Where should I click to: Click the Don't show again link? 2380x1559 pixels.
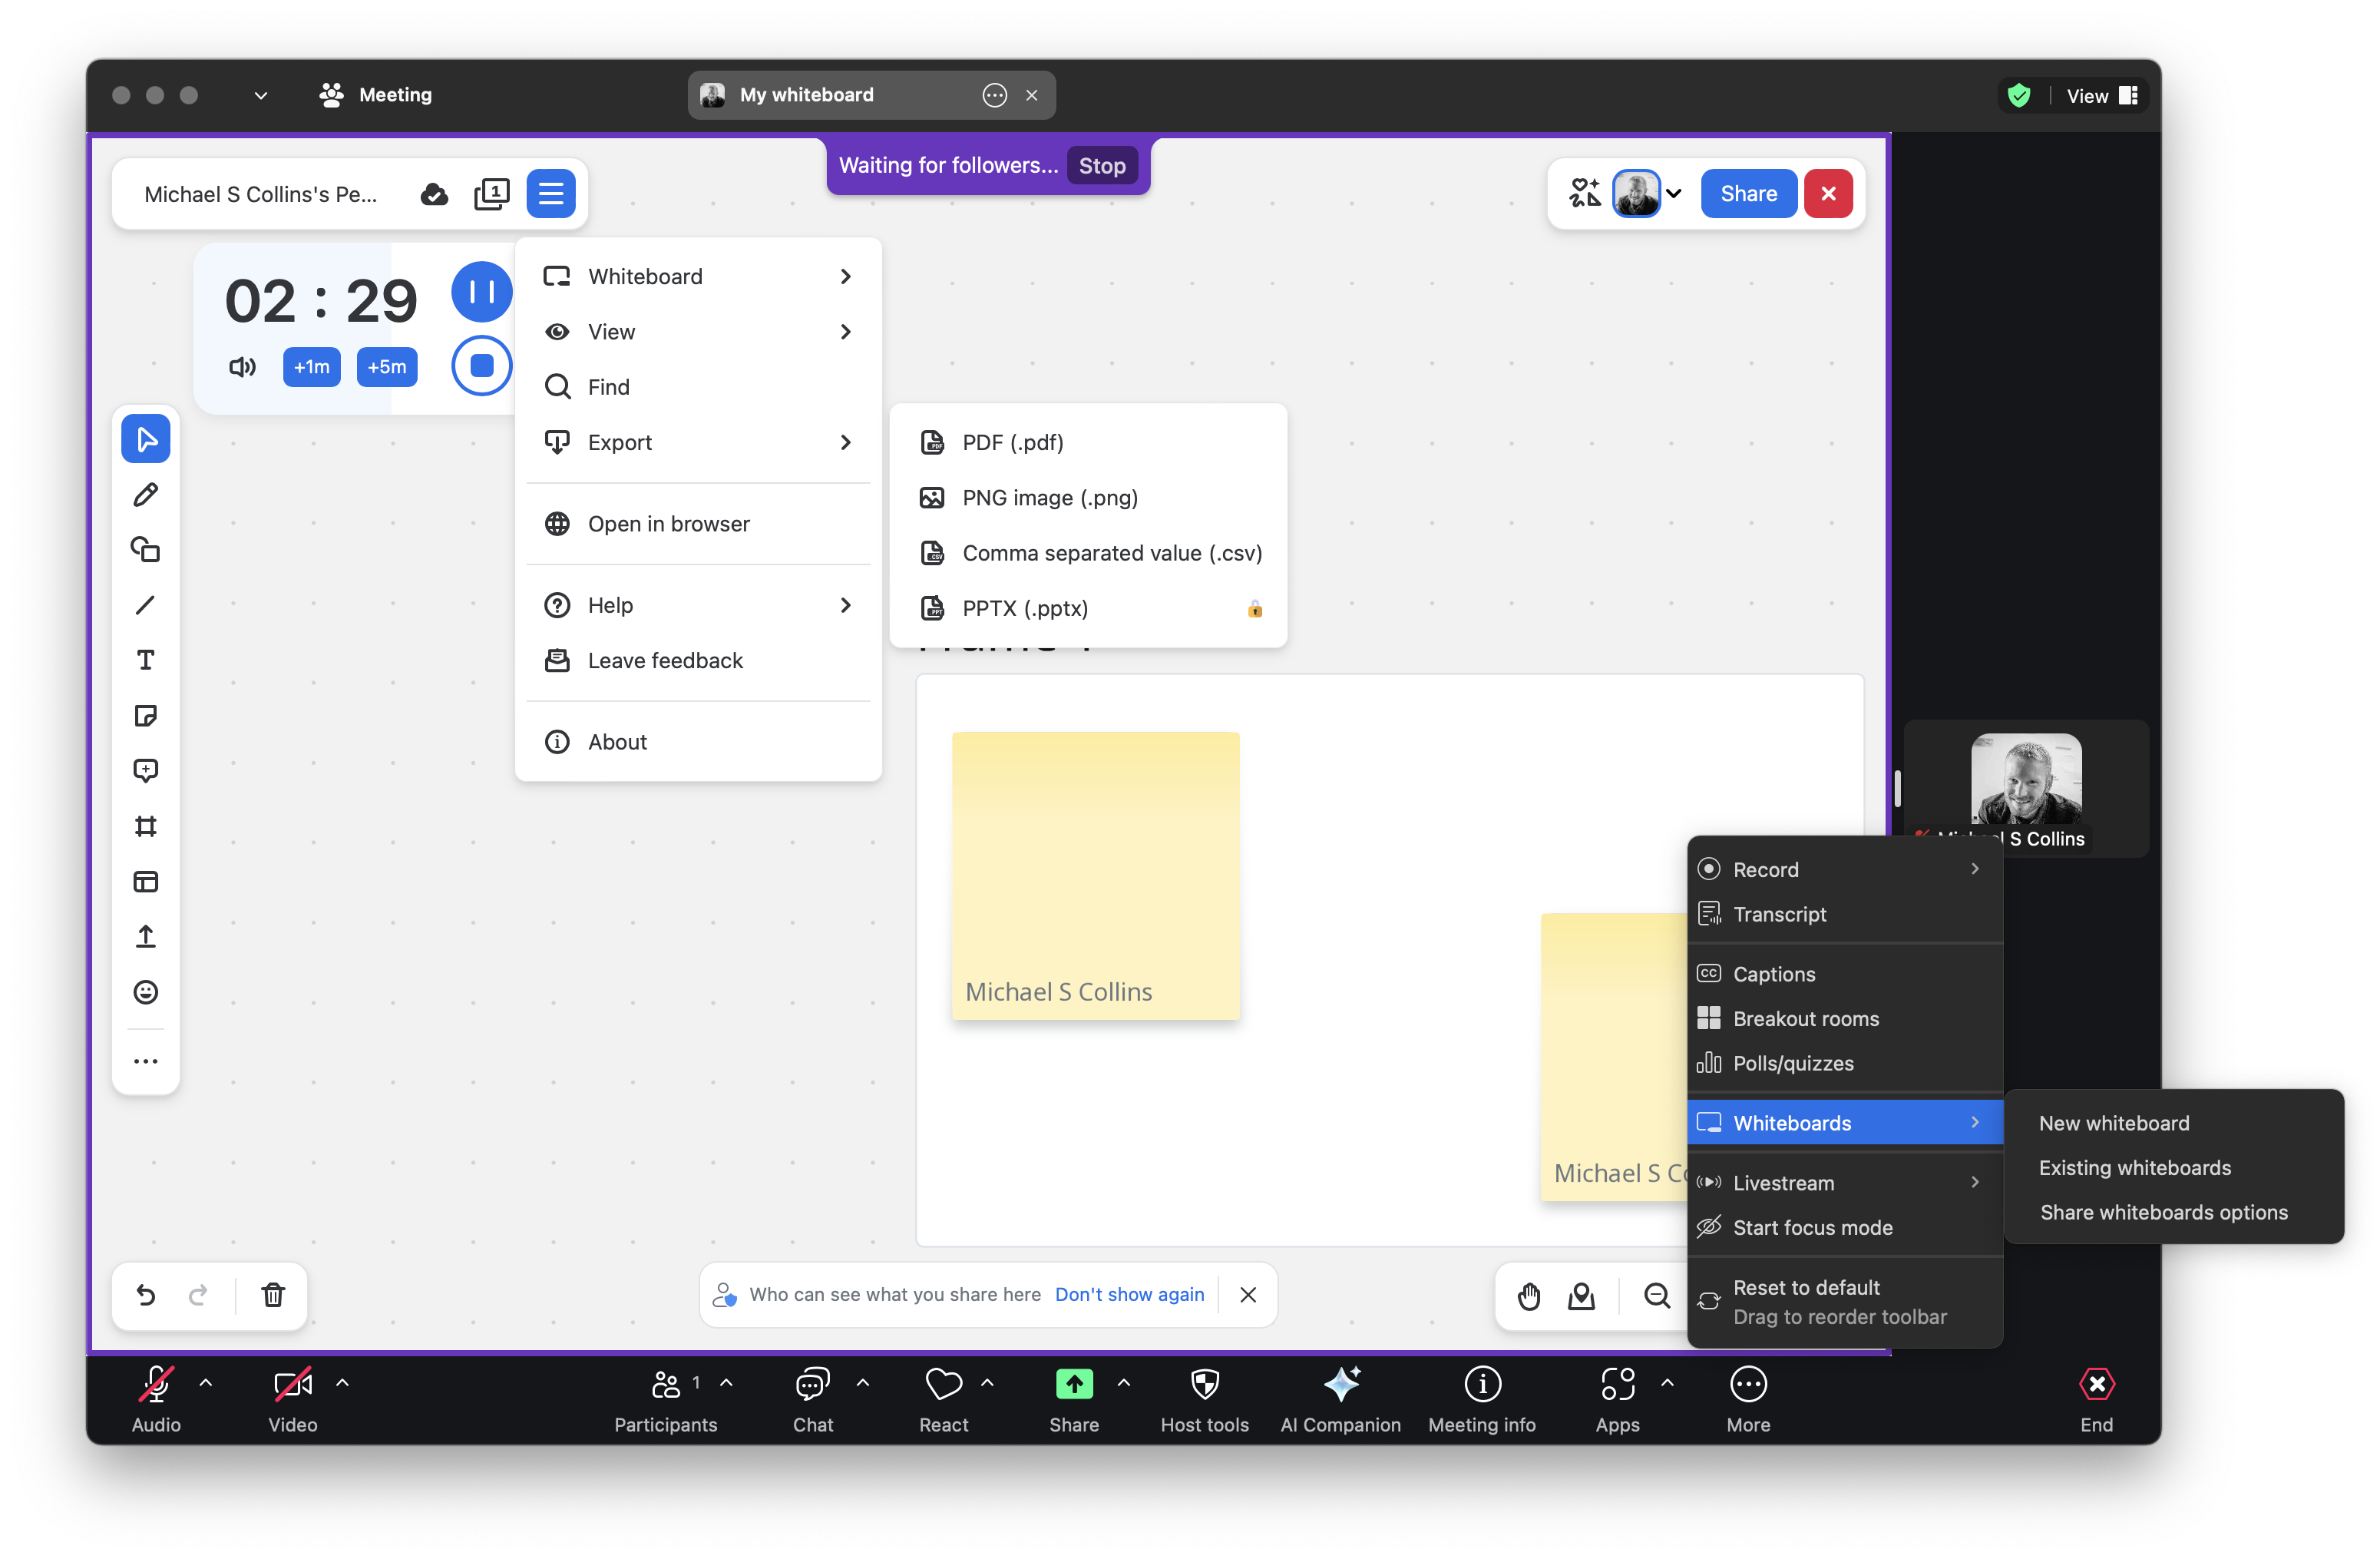[1130, 1295]
